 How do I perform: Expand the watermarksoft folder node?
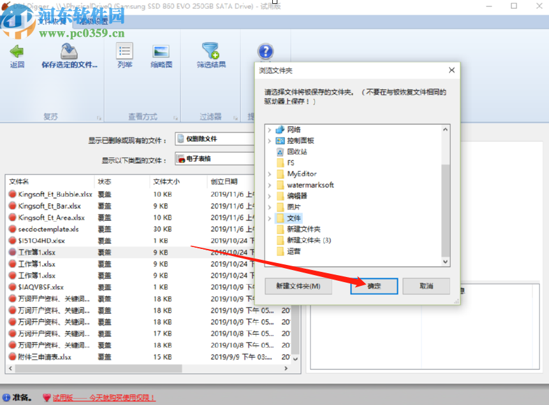269,185
